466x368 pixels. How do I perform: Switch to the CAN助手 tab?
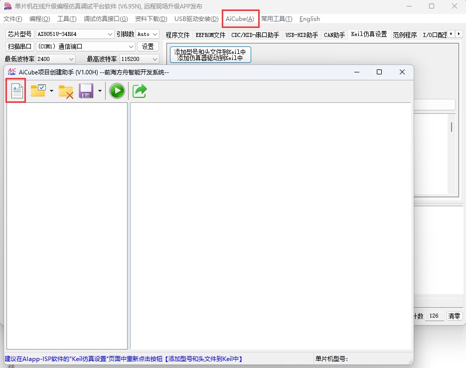[x=334, y=35]
